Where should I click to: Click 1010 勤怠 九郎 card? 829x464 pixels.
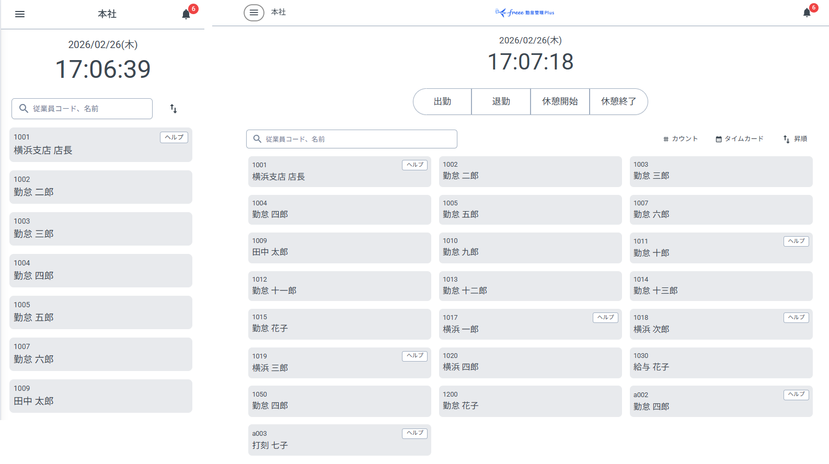(x=531, y=248)
